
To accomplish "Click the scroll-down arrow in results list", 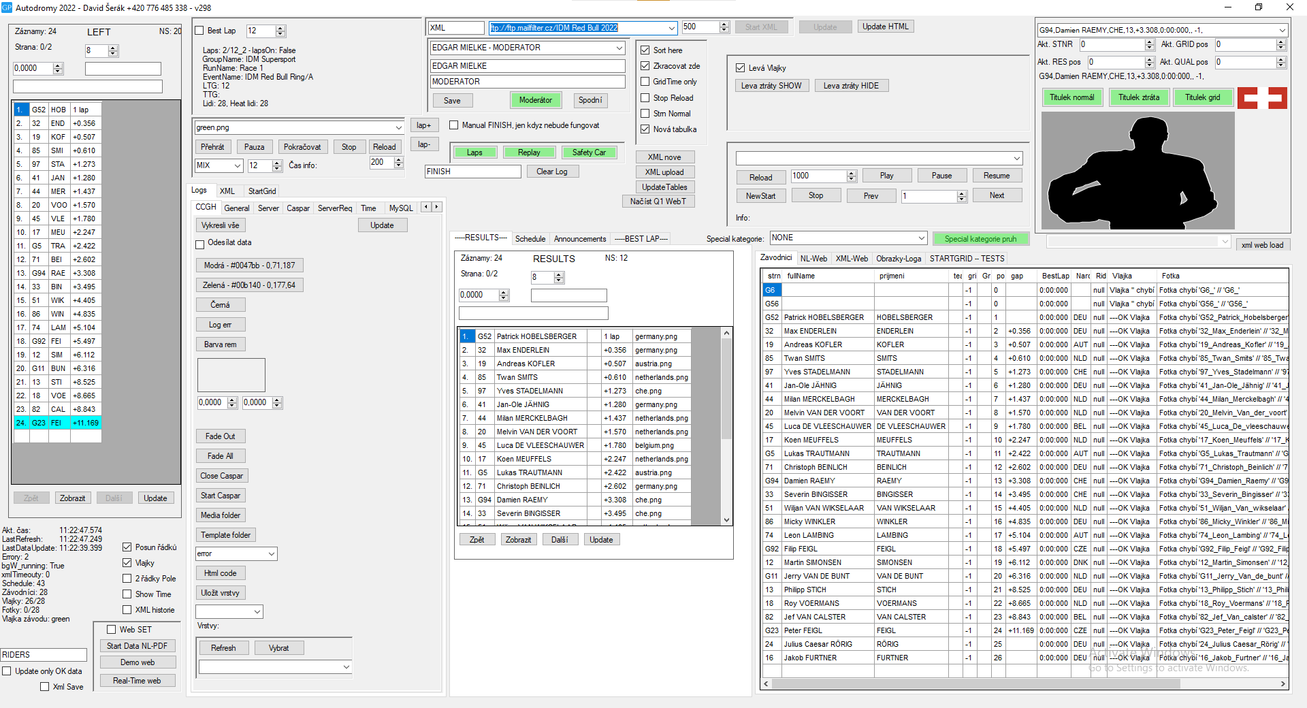I will coord(726,519).
